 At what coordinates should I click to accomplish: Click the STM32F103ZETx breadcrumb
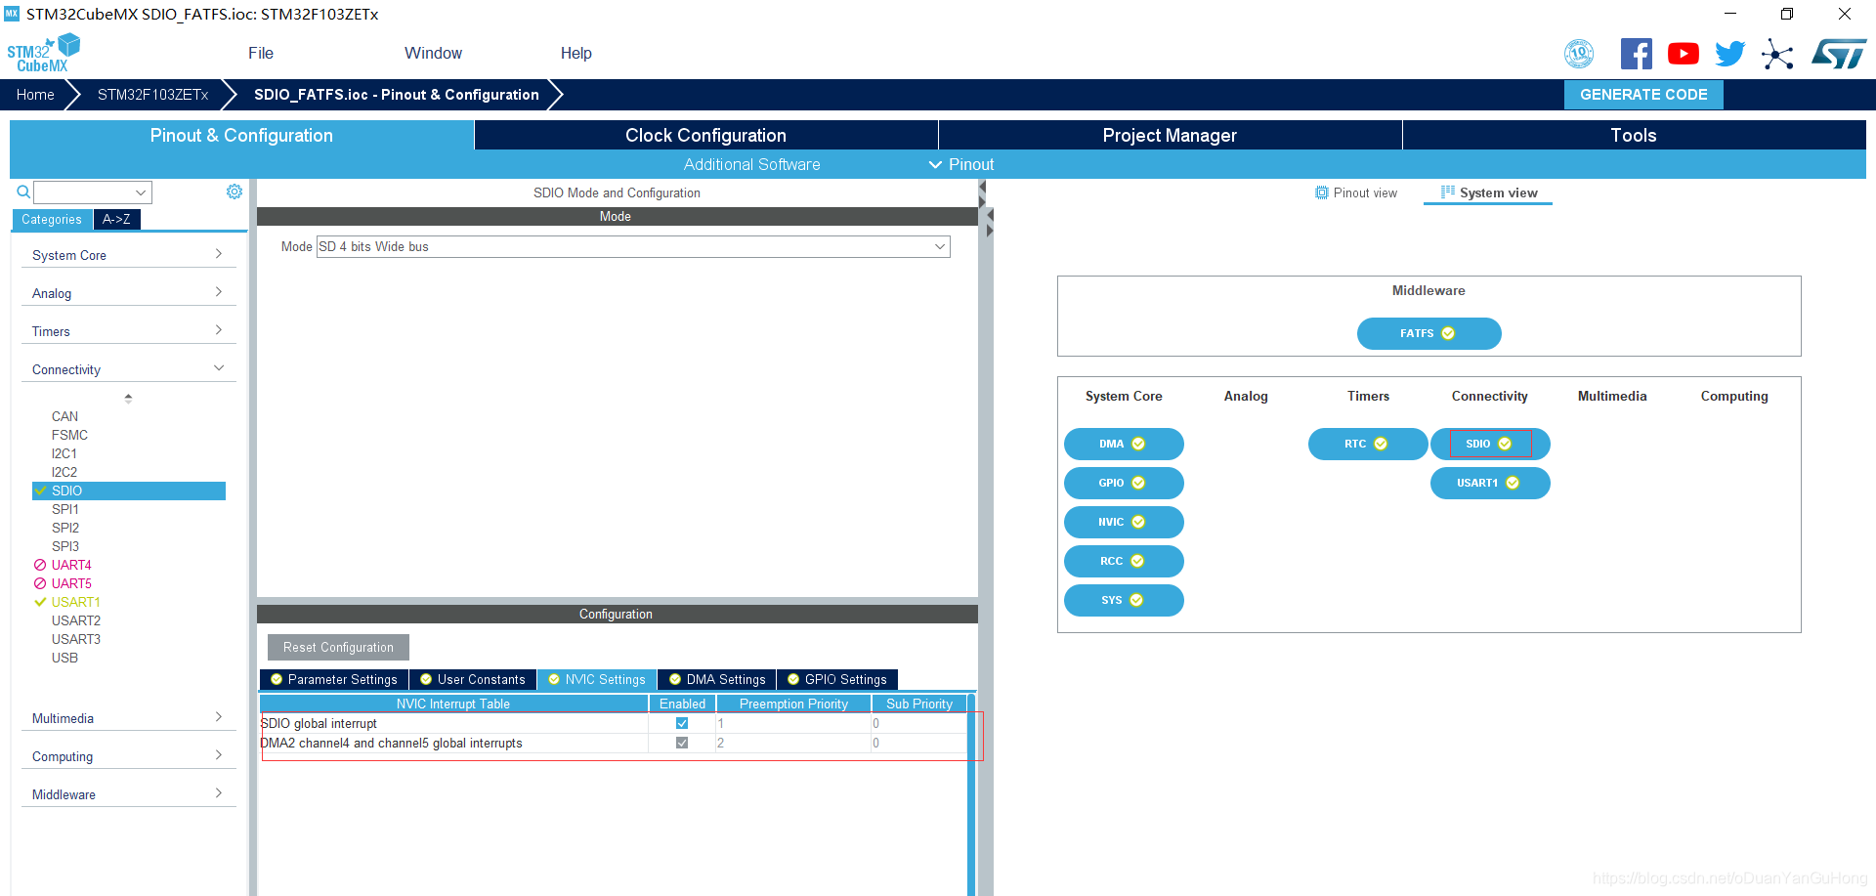click(x=153, y=95)
